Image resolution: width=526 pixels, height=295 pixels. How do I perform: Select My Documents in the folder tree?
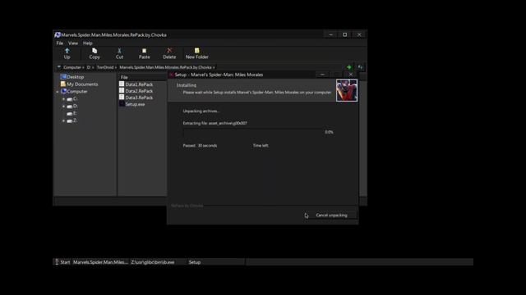[82, 84]
